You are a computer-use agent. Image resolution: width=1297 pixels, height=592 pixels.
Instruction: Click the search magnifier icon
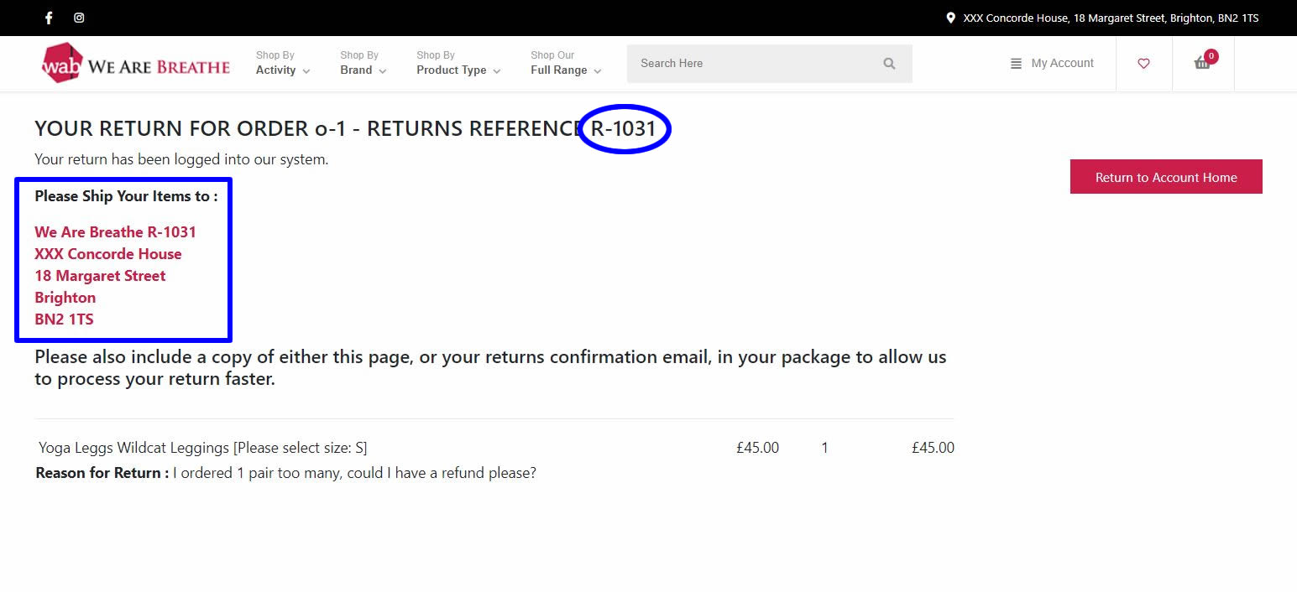889,64
